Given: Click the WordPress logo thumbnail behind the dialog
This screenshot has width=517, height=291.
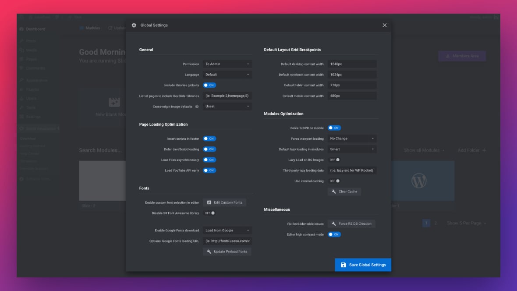Looking at the screenshot, I should [419, 181].
